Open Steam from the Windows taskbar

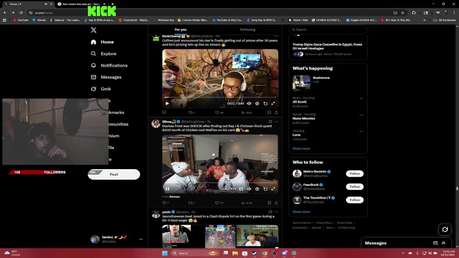point(255,253)
